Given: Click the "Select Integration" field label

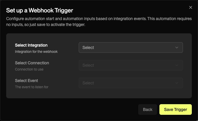Looking at the screenshot, I should tap(31, 45).
